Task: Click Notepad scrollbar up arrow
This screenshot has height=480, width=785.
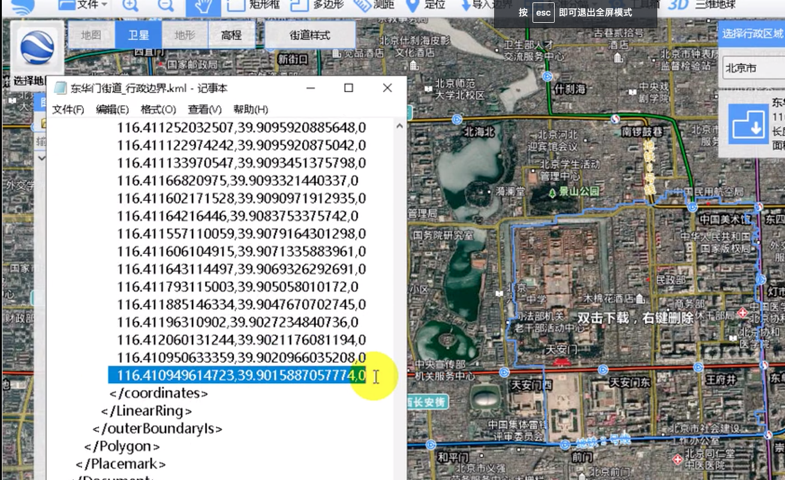Action: click(x=399, y=125)
